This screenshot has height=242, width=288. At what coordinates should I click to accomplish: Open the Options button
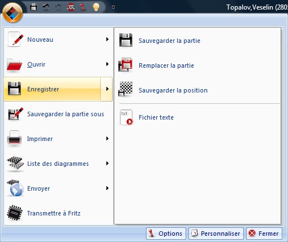coord(166,234)
